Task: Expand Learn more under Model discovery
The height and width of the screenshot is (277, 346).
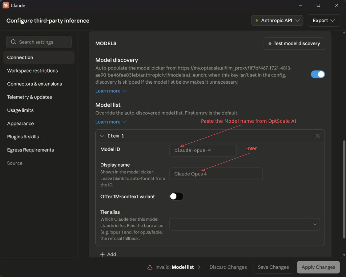Action: tap(111, 91)
